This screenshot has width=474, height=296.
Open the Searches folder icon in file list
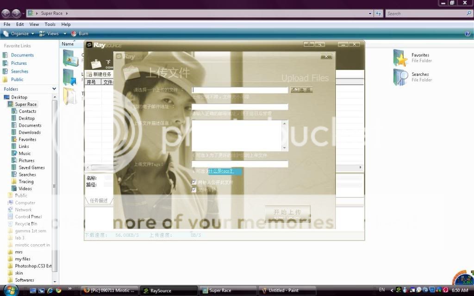tap(400, 77)
